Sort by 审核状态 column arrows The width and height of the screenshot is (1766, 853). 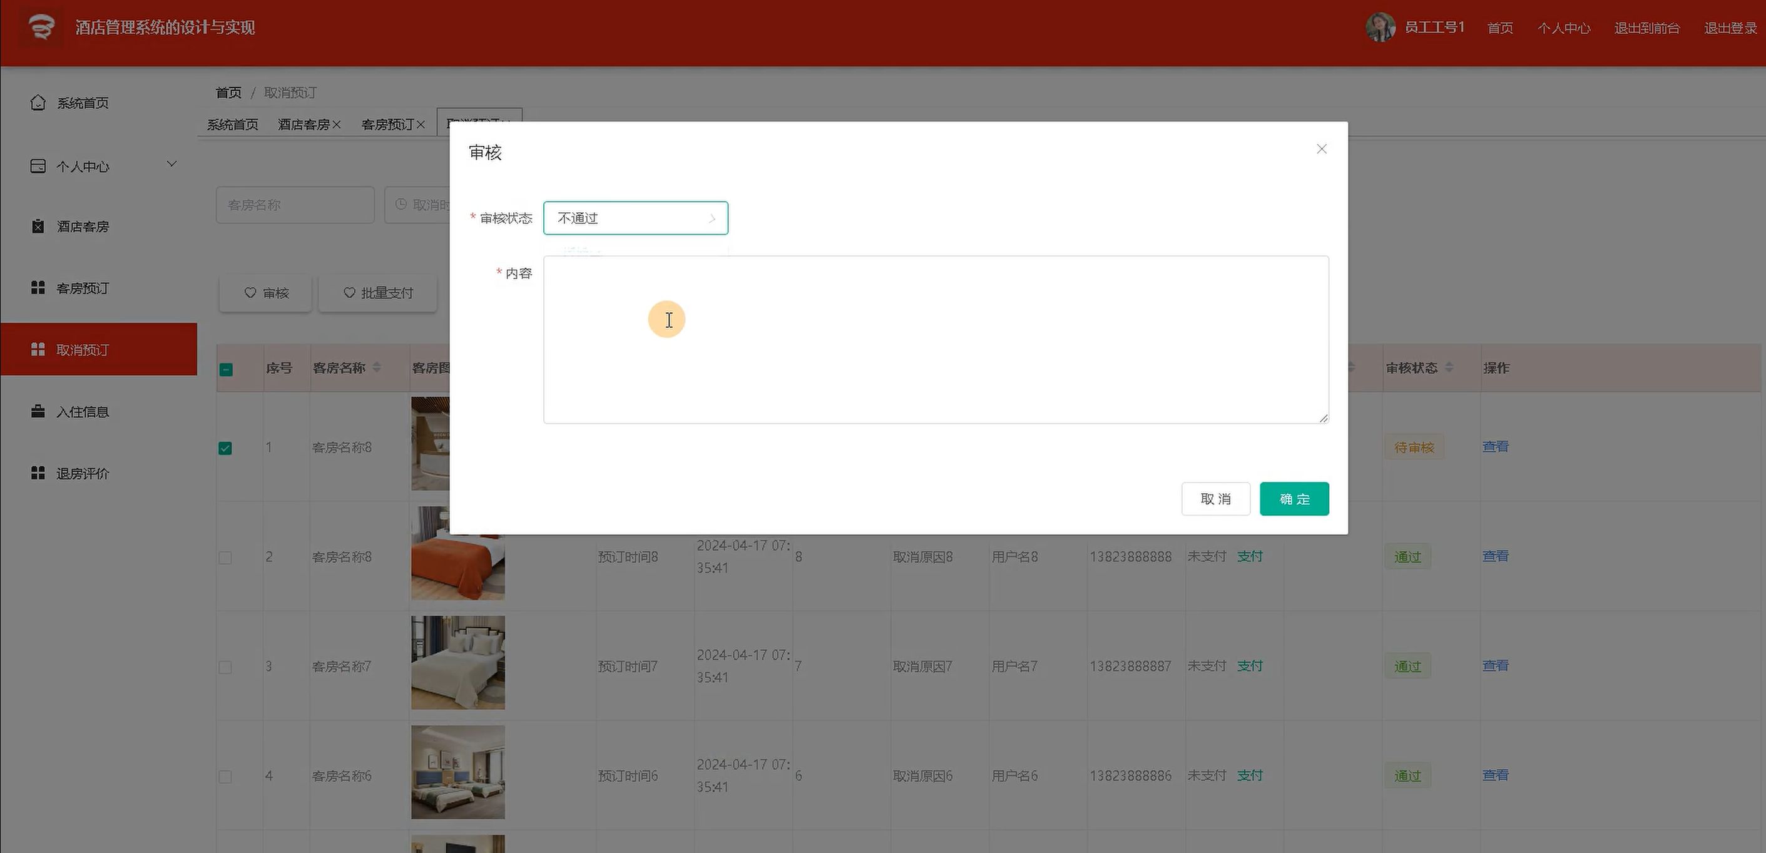tap(1449, 367)
